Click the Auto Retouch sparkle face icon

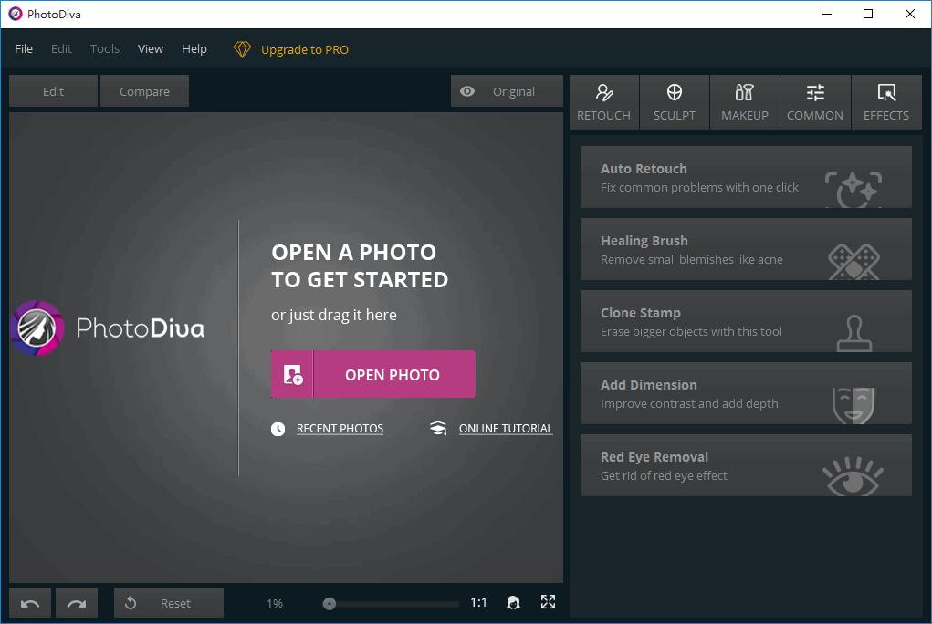tap(853, 189)
